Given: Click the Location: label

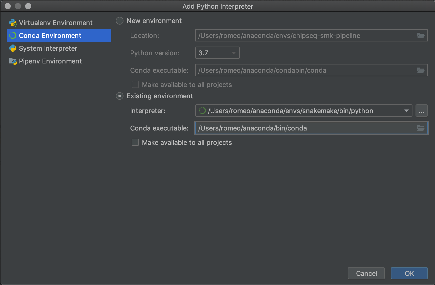Looking at the screenshot, I should coord(145,36).
